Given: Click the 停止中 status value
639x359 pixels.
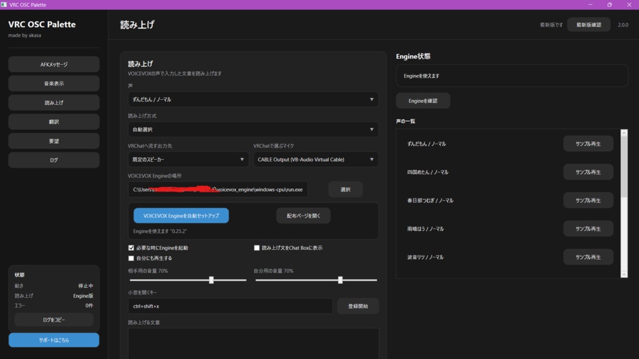Looking at the screenshot, I should [85, 286].
